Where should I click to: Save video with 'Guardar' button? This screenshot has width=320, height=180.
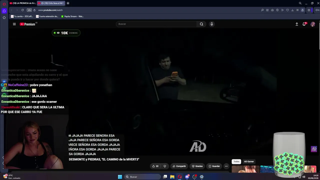214,166
